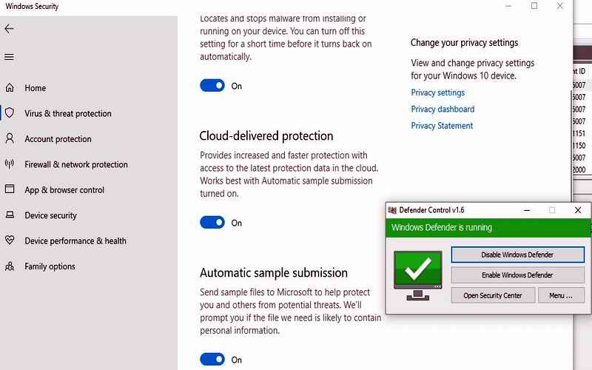Open the Menu ... dropdown in Defender Control
592x370 pixels.
pos(560,295)
